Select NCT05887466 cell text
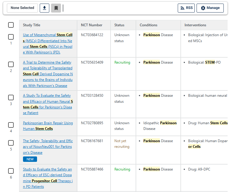233x192 pixels. click(x=92, y=169)
